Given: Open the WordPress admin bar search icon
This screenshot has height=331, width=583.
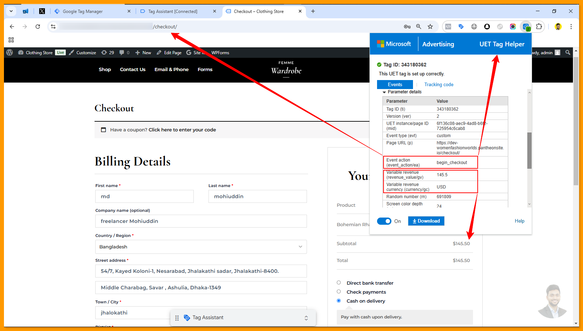Looking at the screenshot, I should point(568,53).
